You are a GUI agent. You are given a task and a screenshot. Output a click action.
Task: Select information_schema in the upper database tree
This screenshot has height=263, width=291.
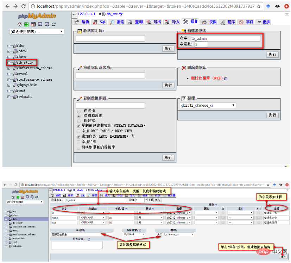35,68
